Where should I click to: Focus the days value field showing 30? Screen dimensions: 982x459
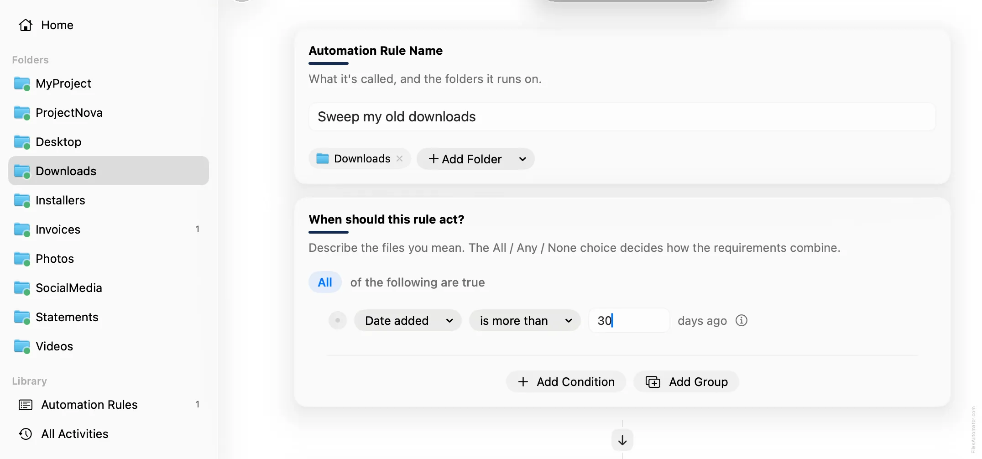629,320
